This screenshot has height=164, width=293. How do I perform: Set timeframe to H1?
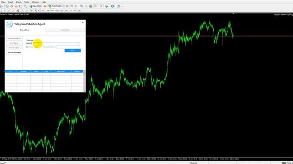[x=61, y=10]
